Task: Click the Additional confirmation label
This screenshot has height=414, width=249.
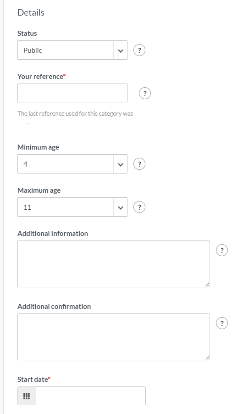Action: coord(54,306)
